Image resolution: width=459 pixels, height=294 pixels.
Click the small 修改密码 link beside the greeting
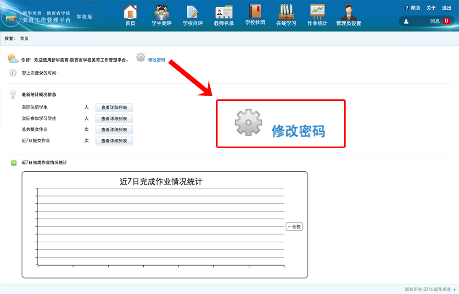(157, 60)
